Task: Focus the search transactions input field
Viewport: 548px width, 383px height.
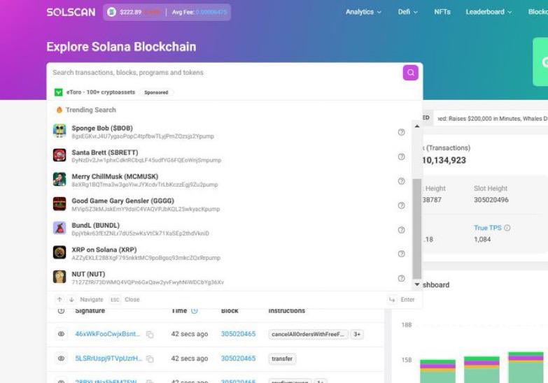Action: [225, 73]
